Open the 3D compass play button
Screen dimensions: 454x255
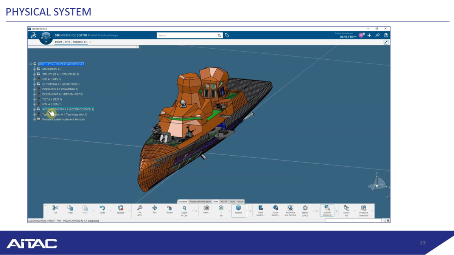46,37
